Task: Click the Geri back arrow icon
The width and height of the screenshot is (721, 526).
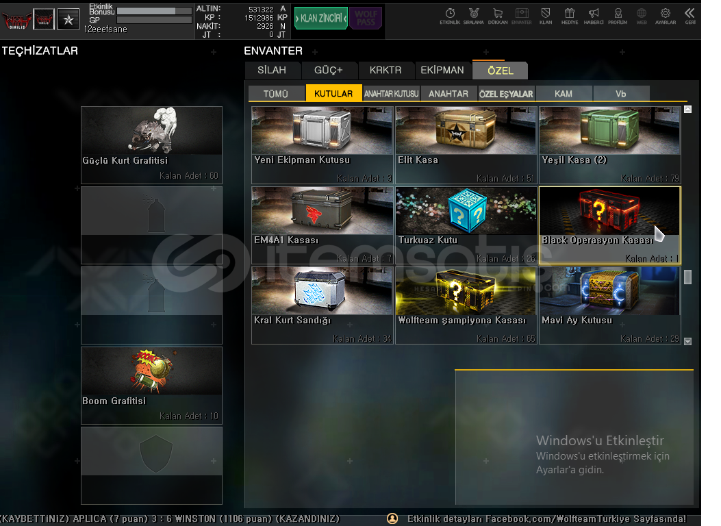Action: [690, 16]
